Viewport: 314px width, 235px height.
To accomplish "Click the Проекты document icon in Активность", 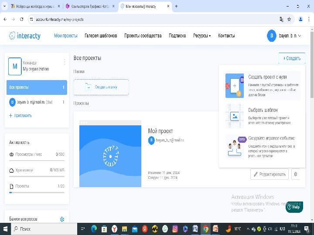I will pos(11,186).
